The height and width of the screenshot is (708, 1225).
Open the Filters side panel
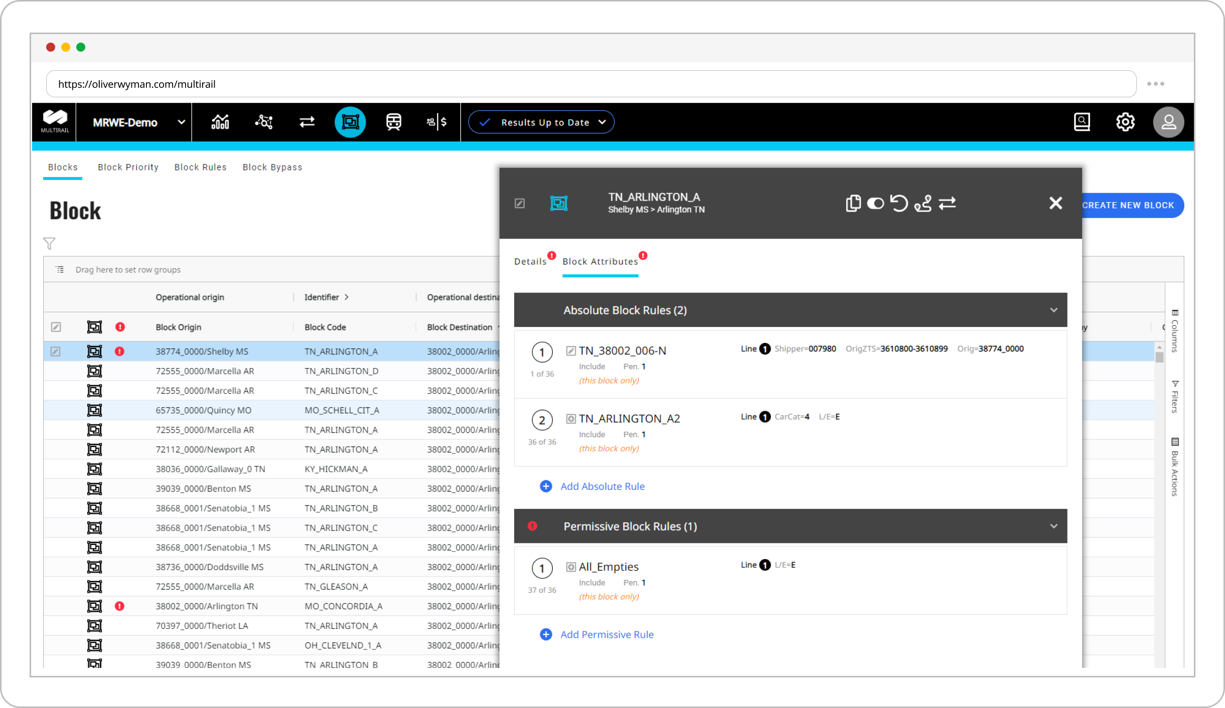(x=1174, y=397)
